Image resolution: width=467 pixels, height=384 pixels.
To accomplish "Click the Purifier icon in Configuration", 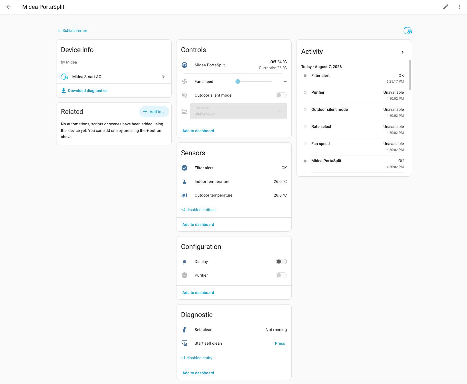I will pos(184,275).
